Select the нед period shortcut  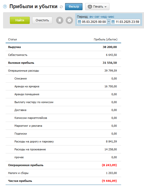pyautogui.click(x=104, y=17)
